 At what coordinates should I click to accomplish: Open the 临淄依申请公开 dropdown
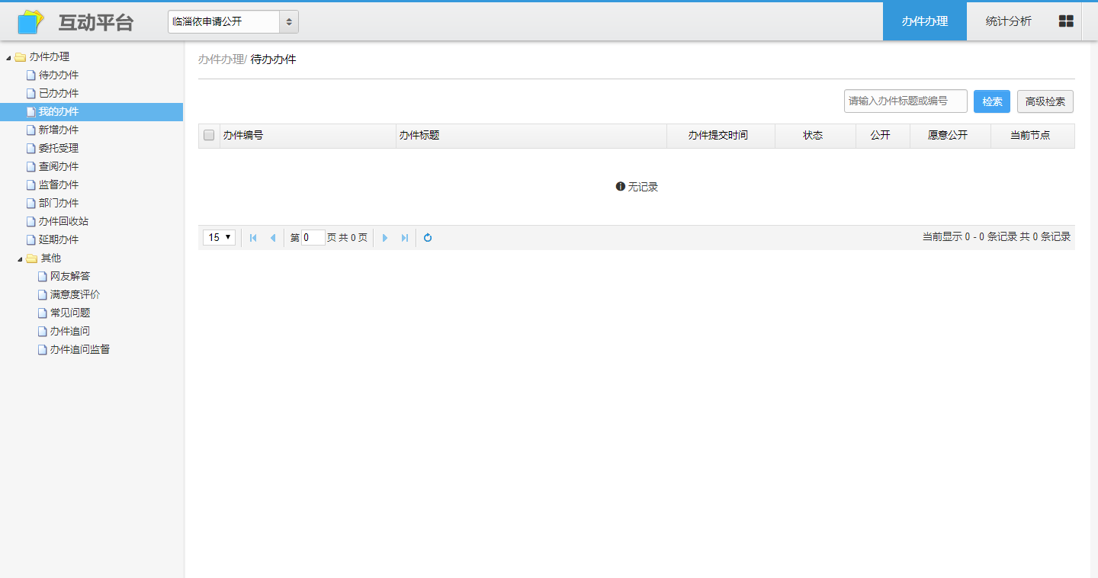click(x=233, y=22)
